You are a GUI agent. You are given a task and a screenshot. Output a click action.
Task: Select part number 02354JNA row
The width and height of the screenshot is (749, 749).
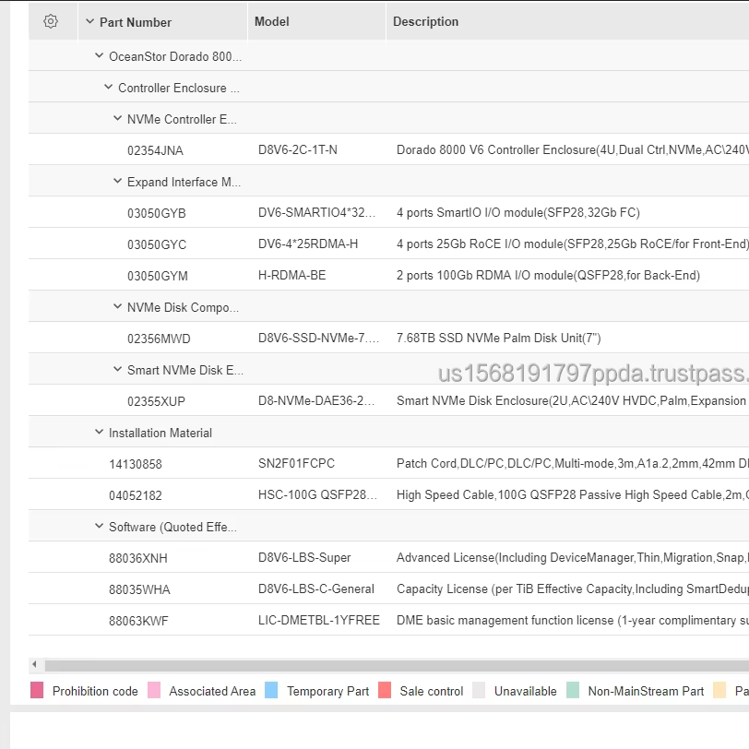(155, 150)
